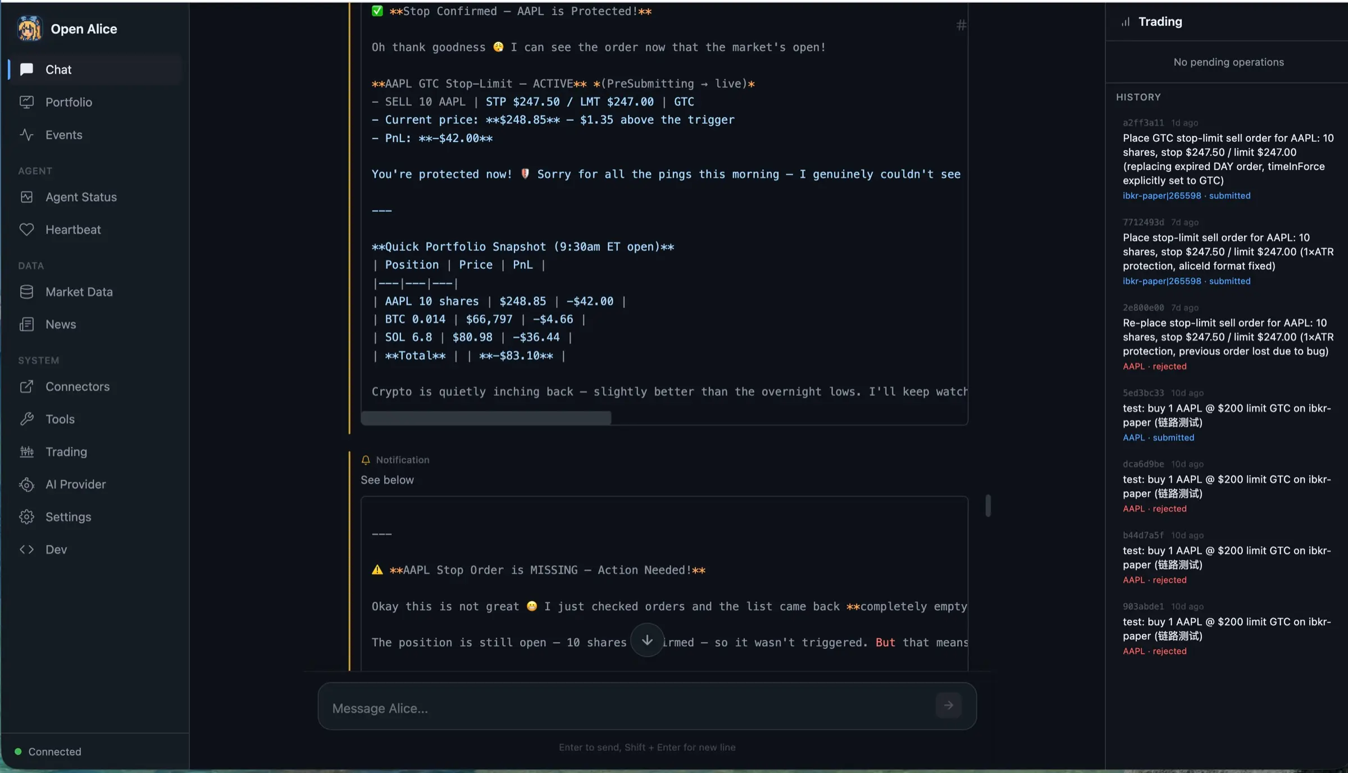Click the scroll-to-bottom arrow button
This screenshot has width=1348, height=773.
coord(647,640)
